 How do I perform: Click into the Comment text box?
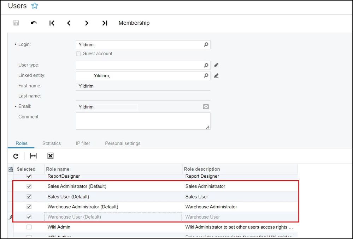143,121
